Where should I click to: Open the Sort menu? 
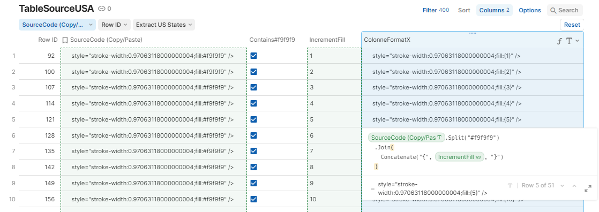coord(464,10)
